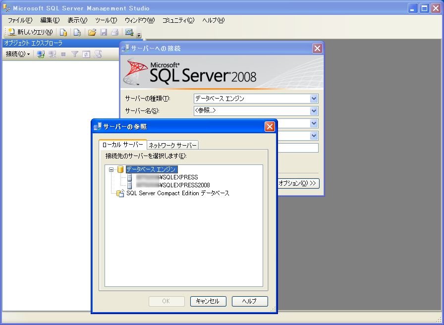
Task: Switch to the ネットワーク サーバー tab
Action: click(x=173, y=145)
